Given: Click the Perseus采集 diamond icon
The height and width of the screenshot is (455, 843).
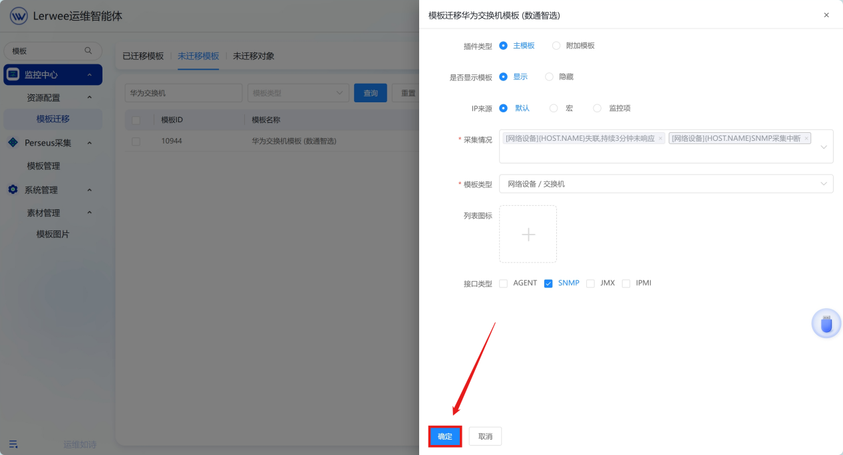Looking at the screenshot, I should (13, 143).
